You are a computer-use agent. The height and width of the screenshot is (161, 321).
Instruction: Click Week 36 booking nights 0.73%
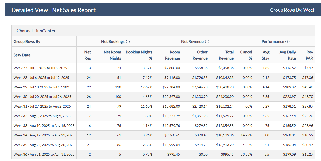(x=147, y=155)
